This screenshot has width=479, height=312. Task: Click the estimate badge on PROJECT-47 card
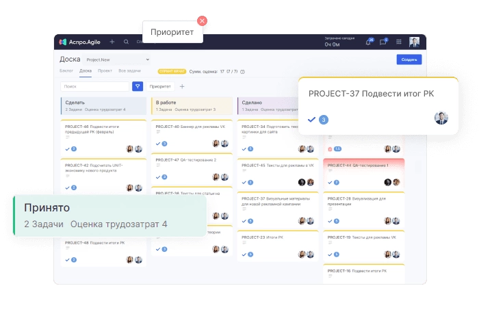click(x=165, y=177)
